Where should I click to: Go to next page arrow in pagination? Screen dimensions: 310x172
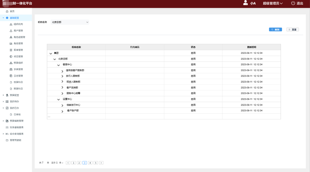pos(101,163)
